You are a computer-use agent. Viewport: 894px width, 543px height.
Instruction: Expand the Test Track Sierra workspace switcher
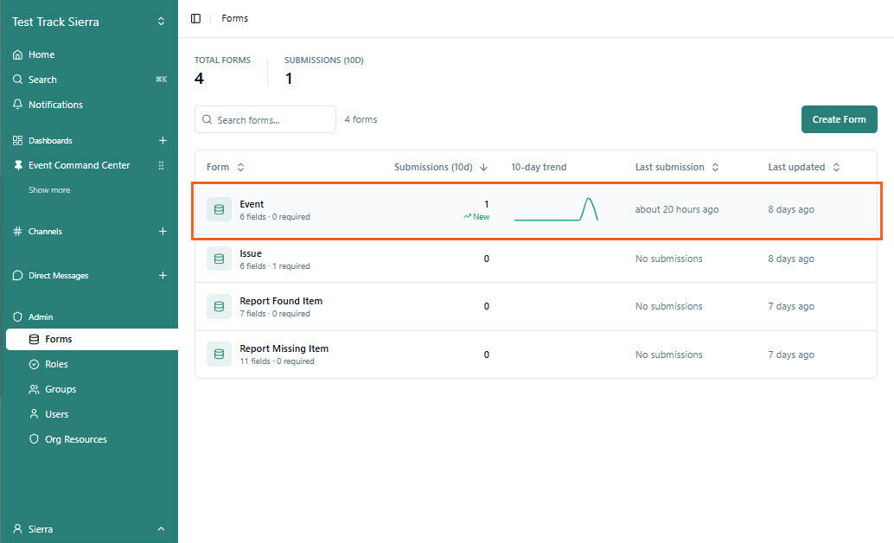pyautogui.click(x=161, y=22)
